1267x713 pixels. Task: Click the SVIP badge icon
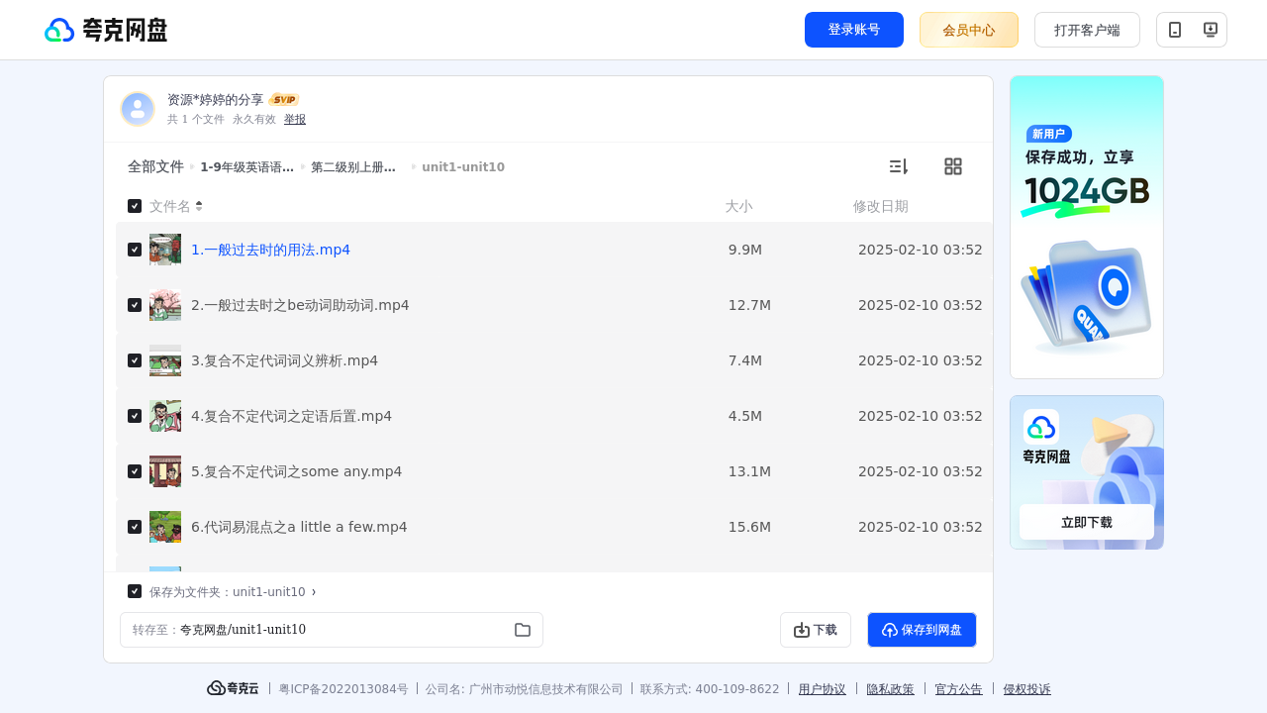click(284, 100)
